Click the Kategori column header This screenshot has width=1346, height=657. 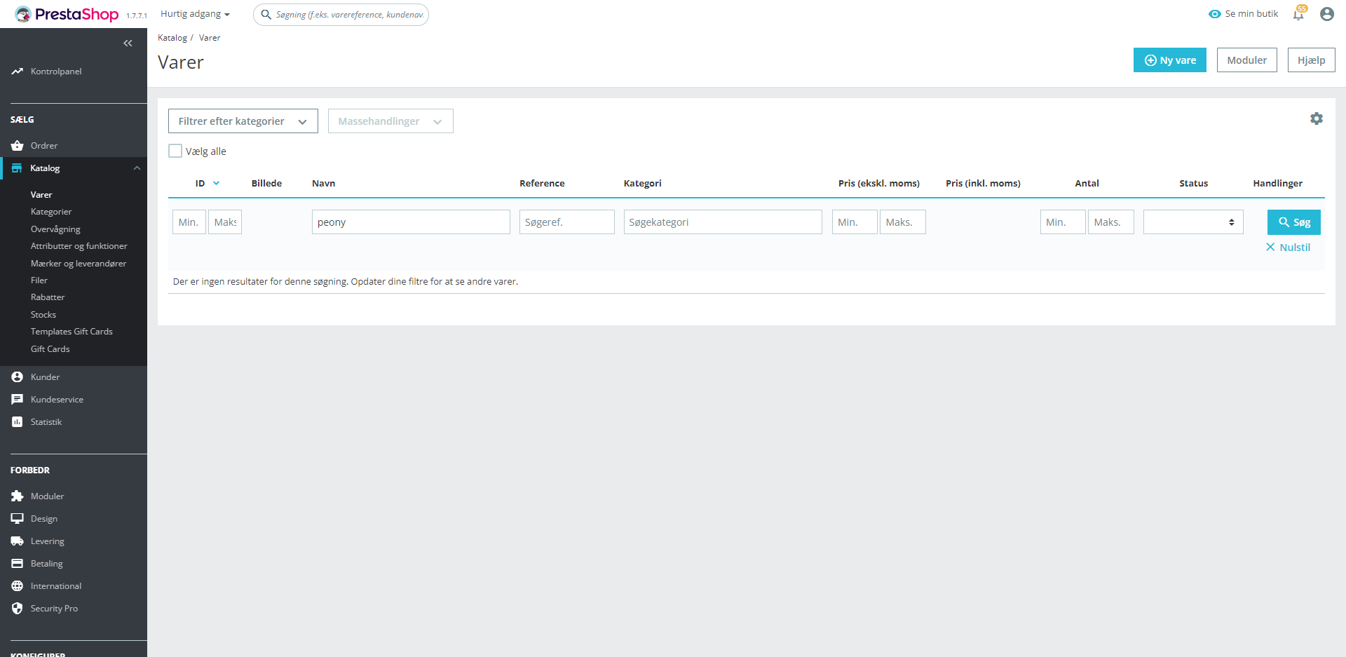pos(643,184)
